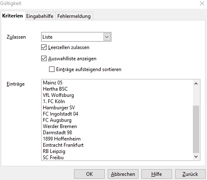Click the Abbrechen button
The image size is (207, 180).
[123, 174]
